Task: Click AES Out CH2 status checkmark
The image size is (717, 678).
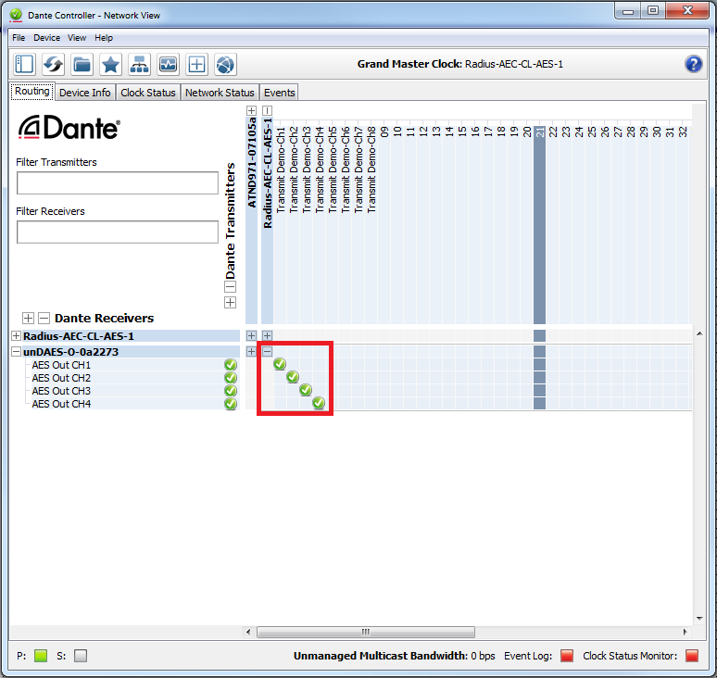Action: [231, 378]
